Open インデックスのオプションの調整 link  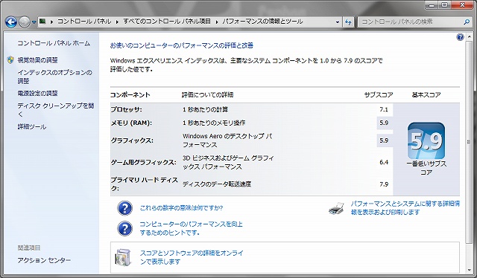pos(54,77)
